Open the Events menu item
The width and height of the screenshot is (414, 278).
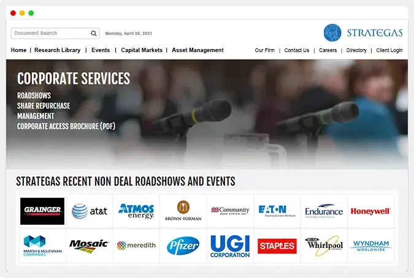101,50
